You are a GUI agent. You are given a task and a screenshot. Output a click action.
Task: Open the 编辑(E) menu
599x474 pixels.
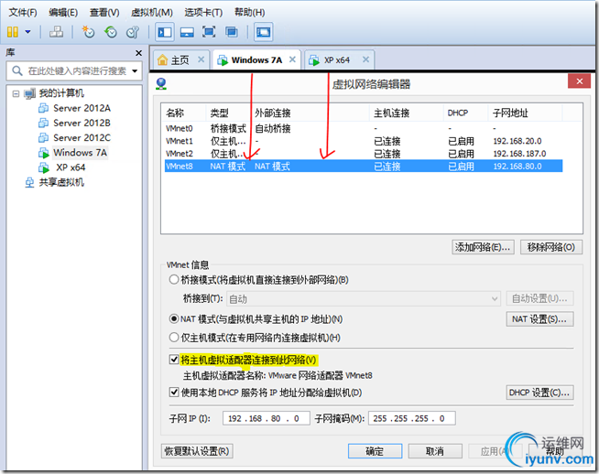click(x=63, y=13)
